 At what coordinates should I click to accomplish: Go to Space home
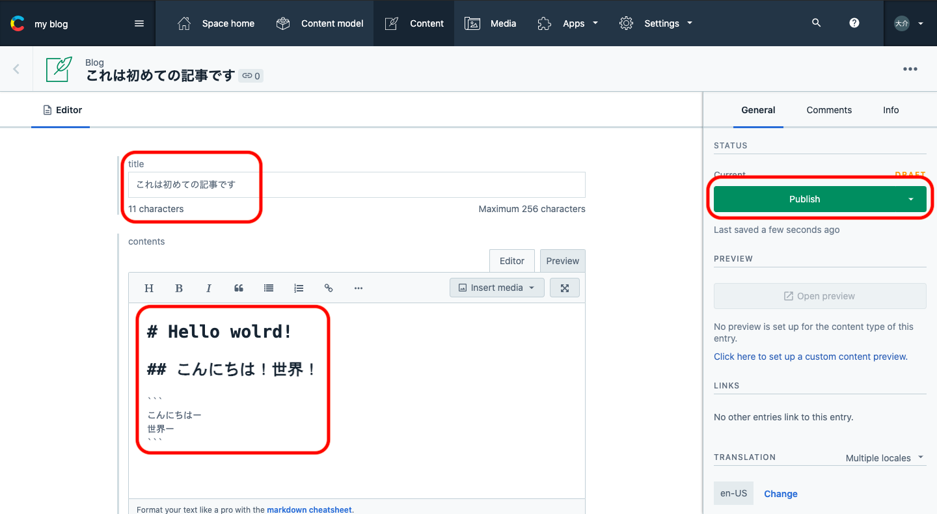tap(215, 23)
